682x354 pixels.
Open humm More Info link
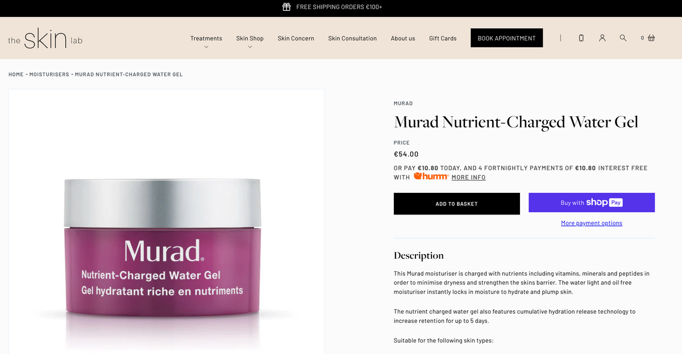[468, 177]
